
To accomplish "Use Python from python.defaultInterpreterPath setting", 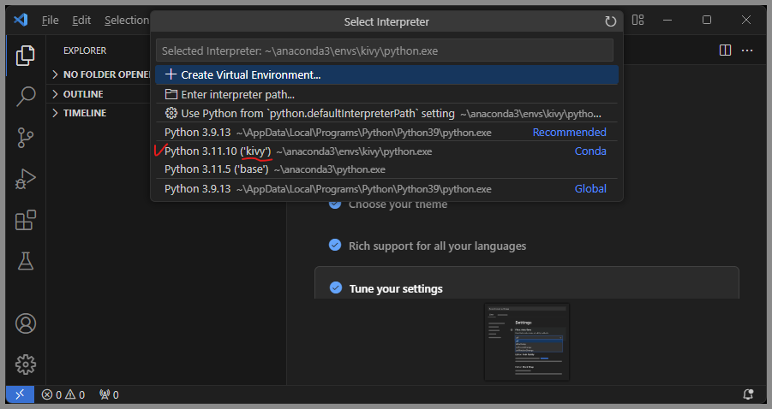I will pyautogui.click(x=386, y=113).
